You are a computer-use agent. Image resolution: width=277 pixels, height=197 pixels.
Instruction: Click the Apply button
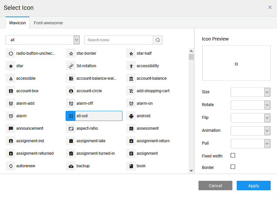point(253,186)
